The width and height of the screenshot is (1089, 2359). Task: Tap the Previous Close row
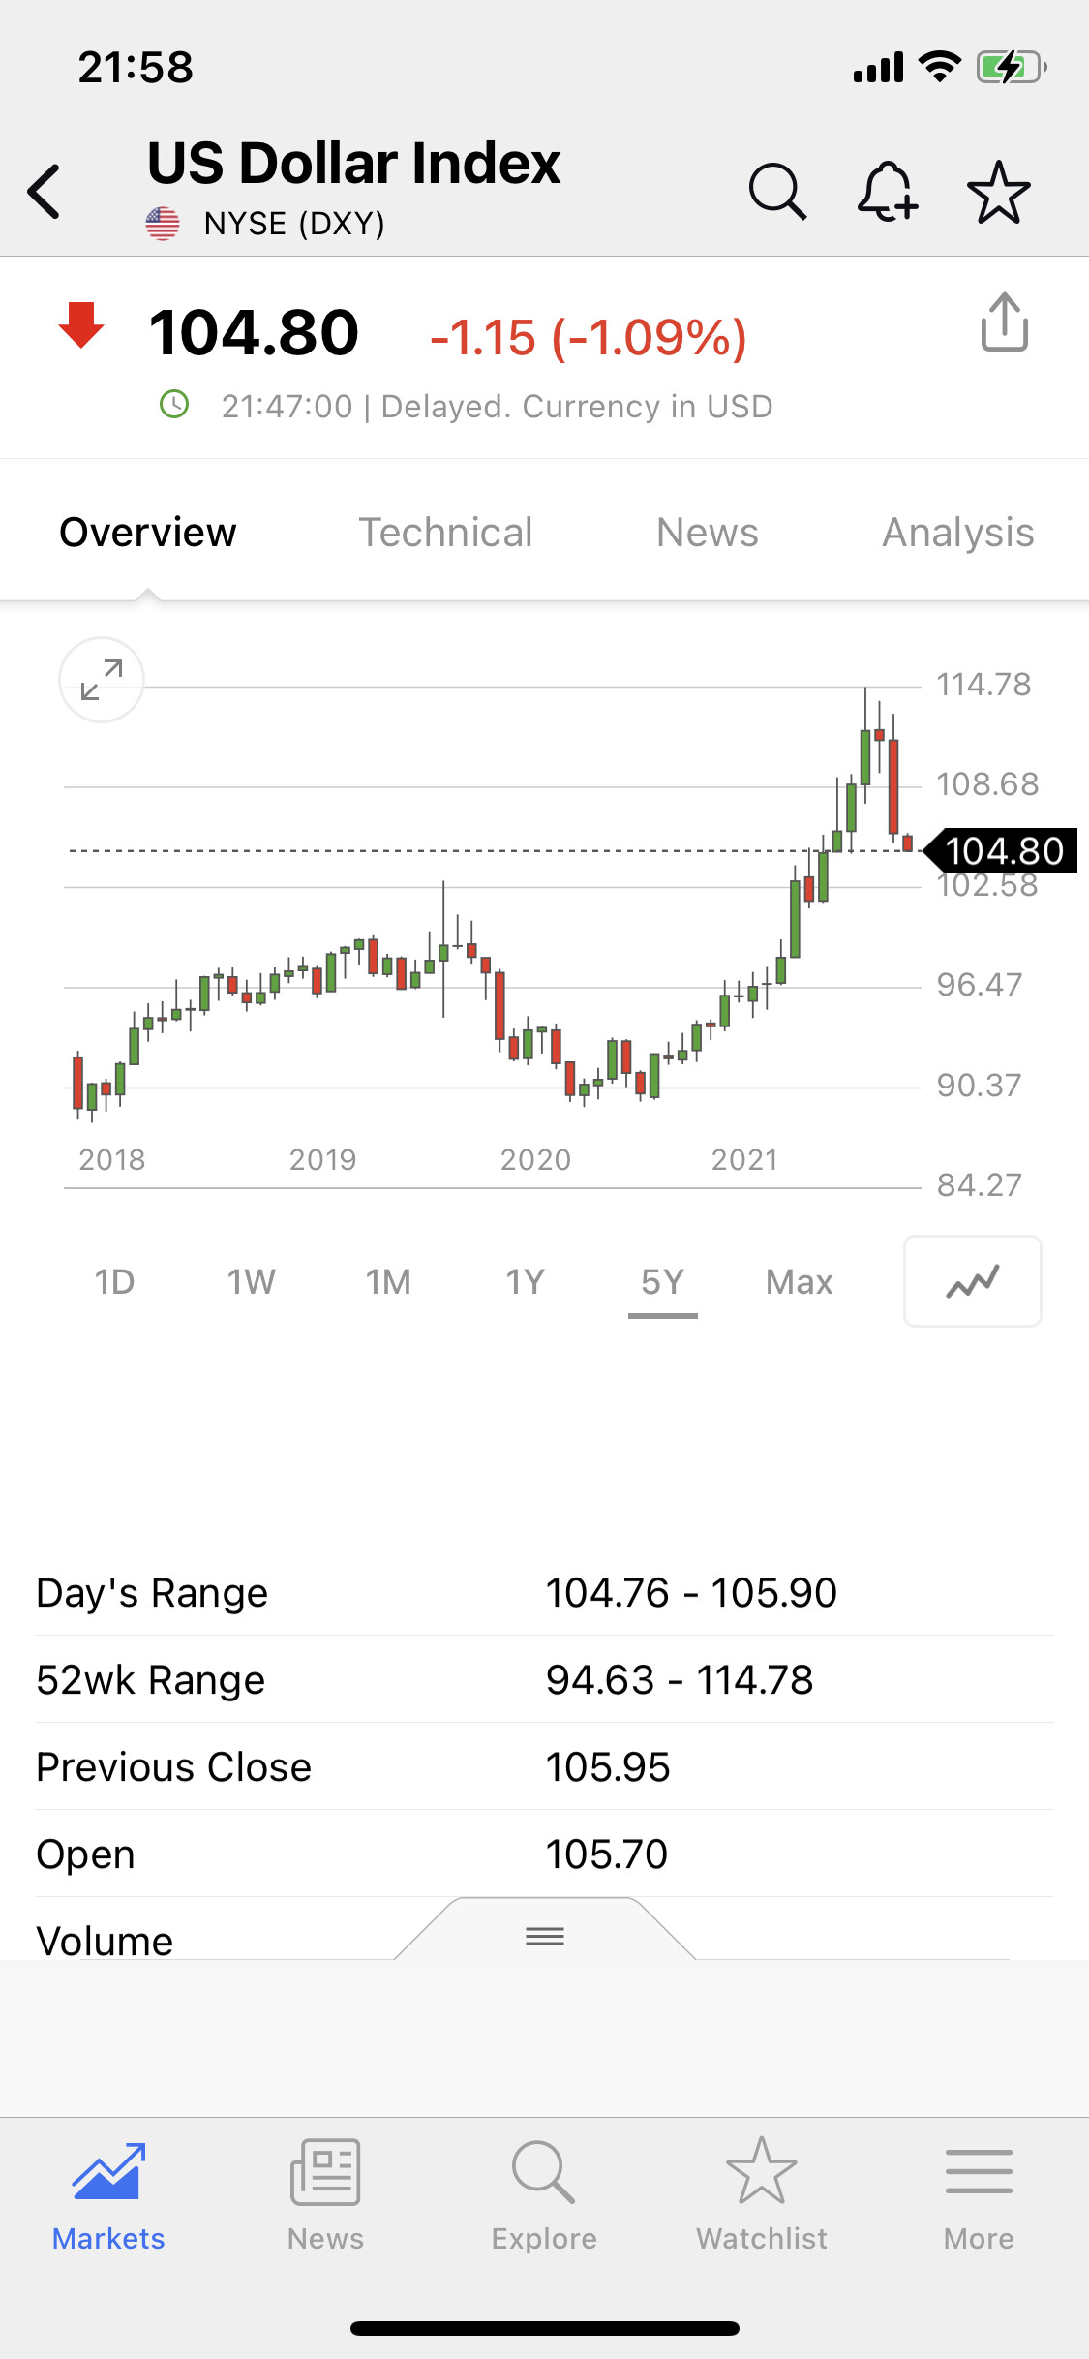(544, 1767)
